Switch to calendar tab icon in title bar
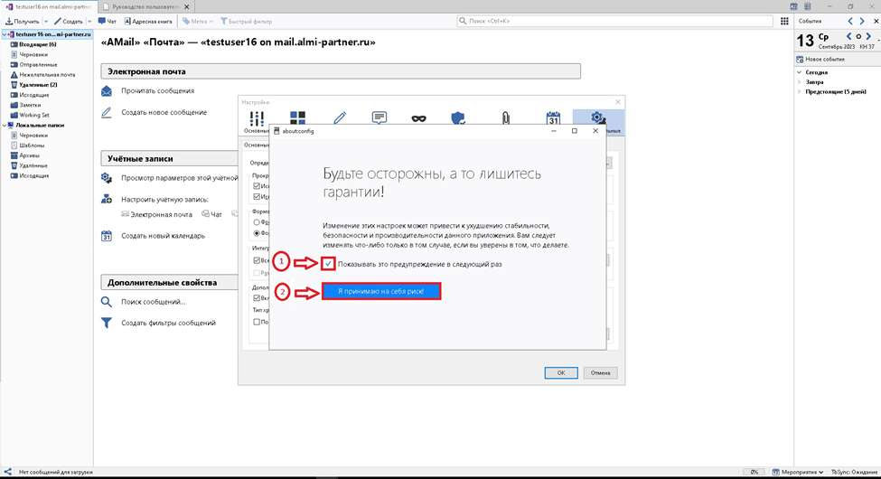The width and height of the screenshot is (881, 479). tap(794, 6)
